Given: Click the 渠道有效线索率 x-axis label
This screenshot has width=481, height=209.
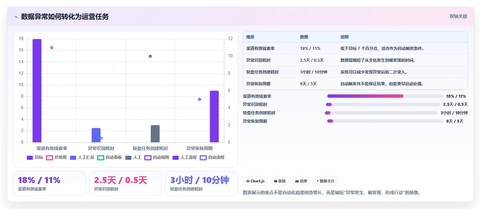Looking at the screenshot, I should (52, 148).
